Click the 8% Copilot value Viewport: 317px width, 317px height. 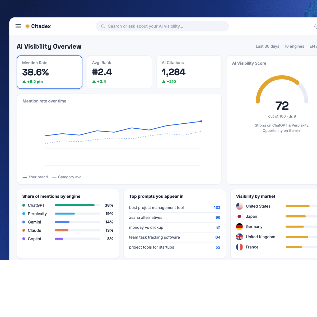pos(110,239)
